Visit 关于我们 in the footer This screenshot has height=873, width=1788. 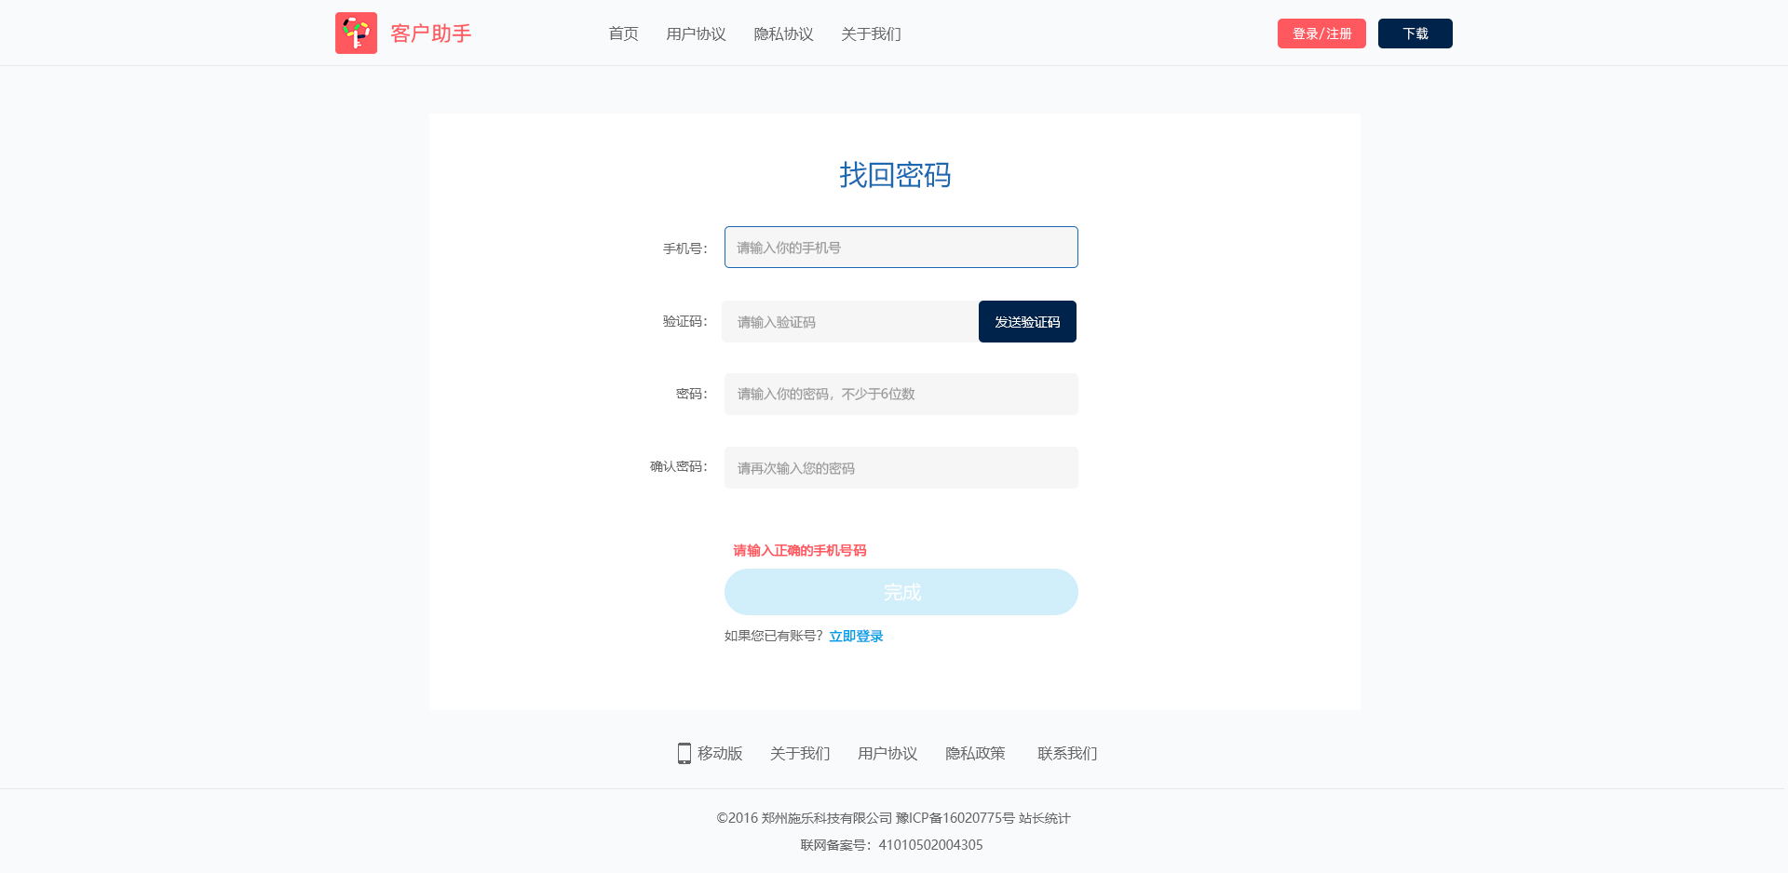[800, 753]
